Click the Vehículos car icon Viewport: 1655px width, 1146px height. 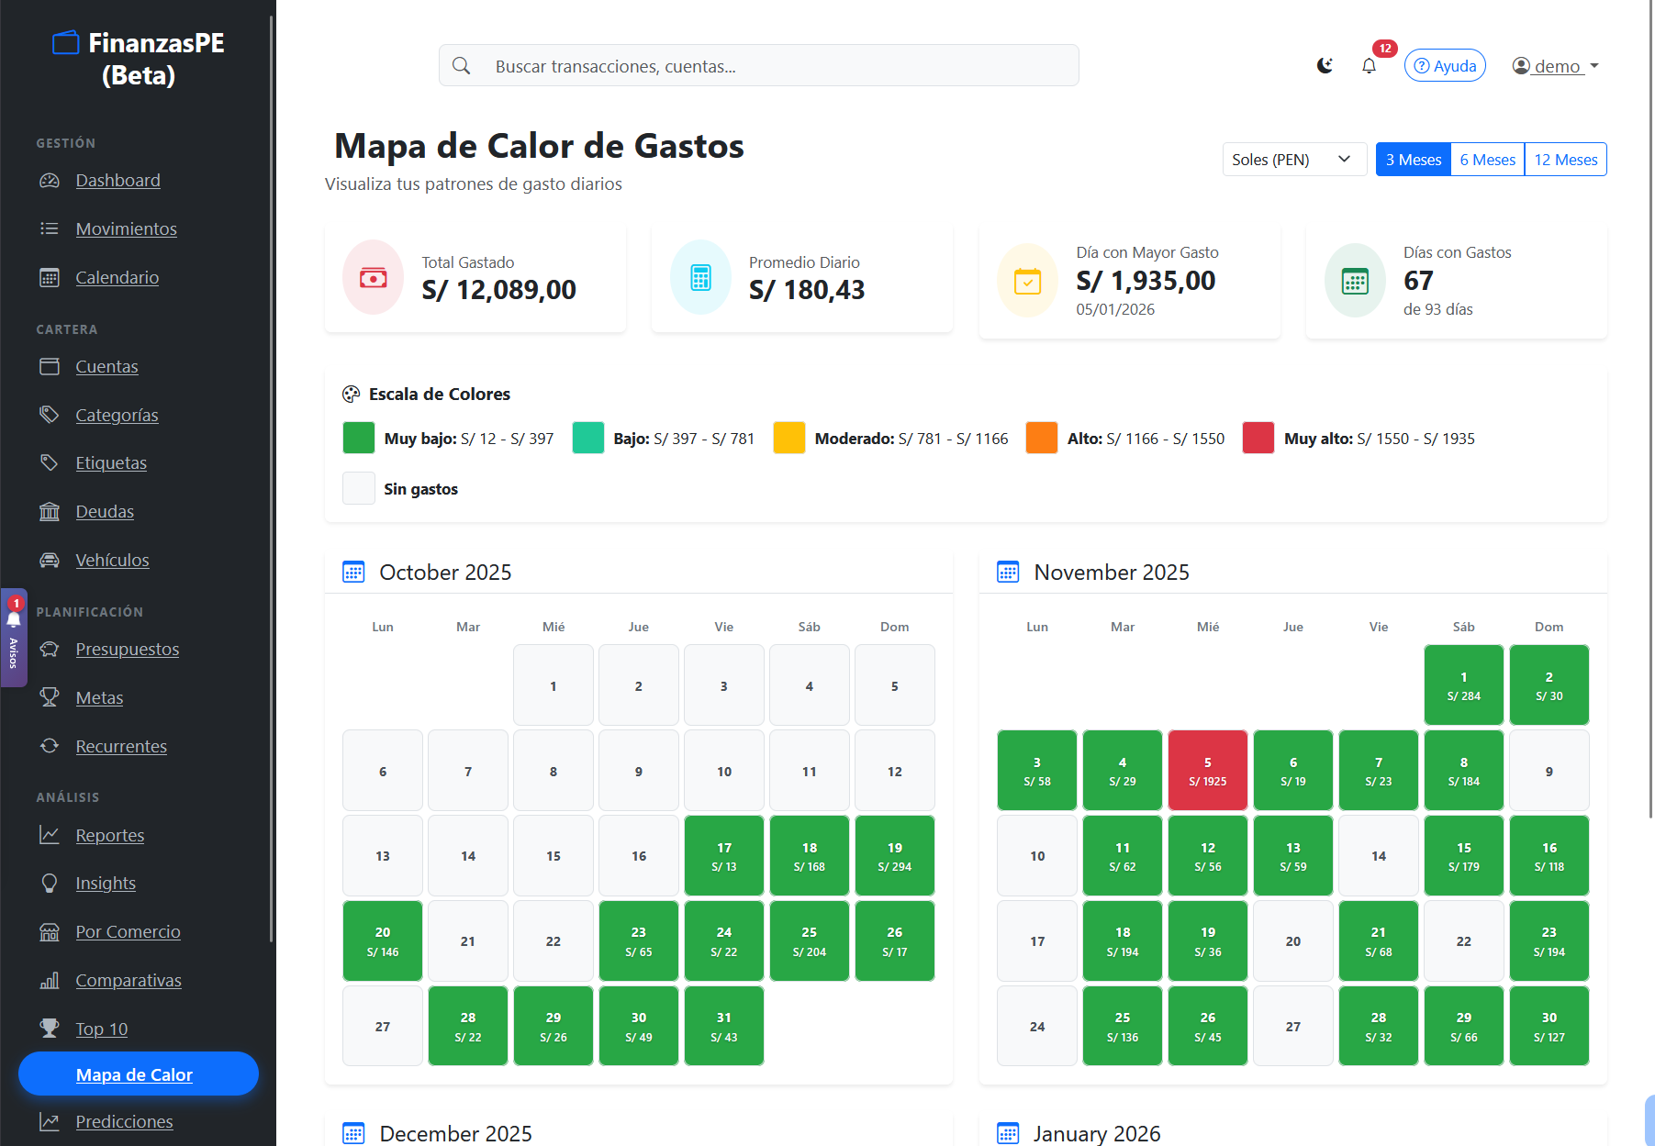(50, 560)
